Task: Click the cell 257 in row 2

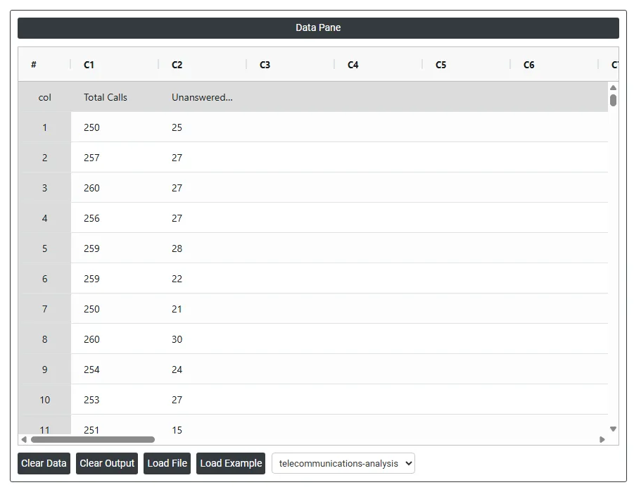Action: pyautogui.click(x=115, y=158)
